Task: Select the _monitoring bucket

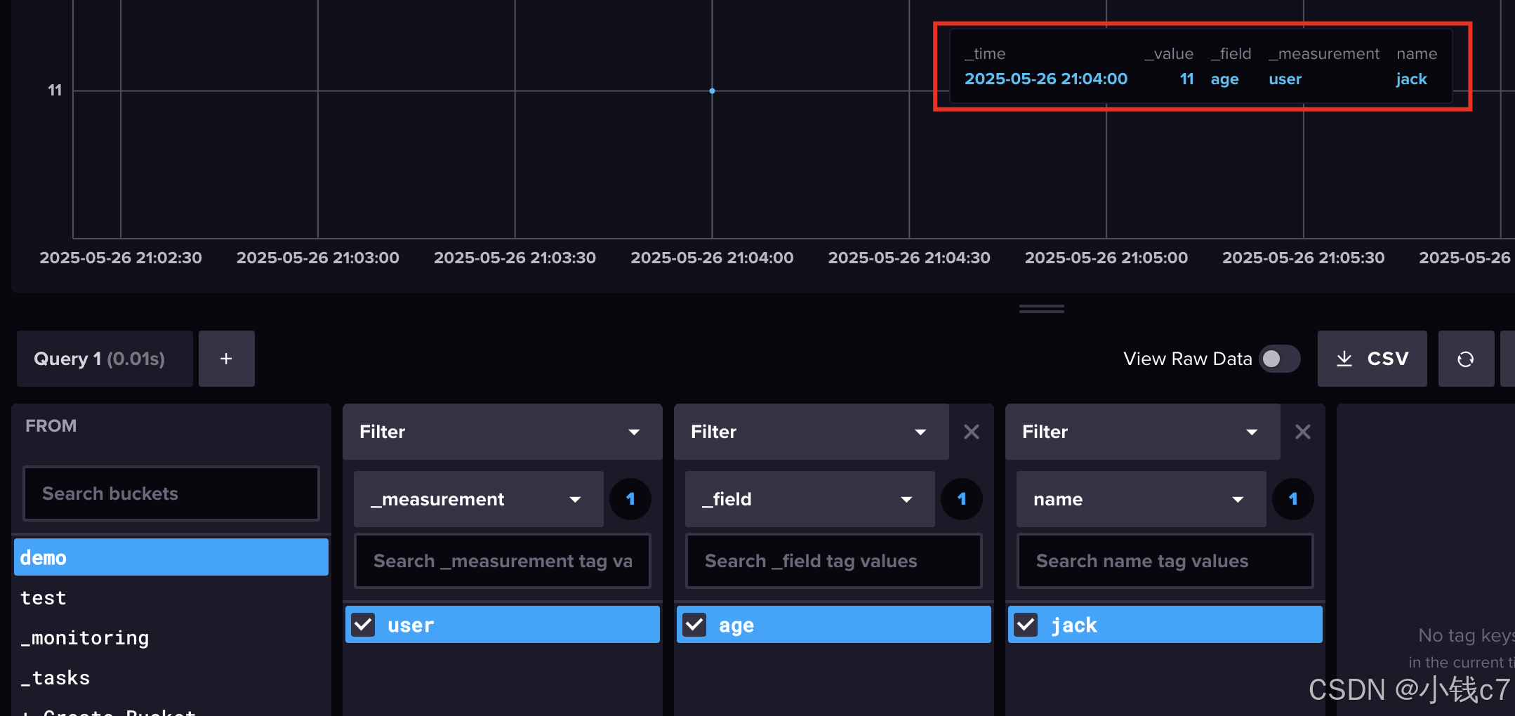Action: 171,637
